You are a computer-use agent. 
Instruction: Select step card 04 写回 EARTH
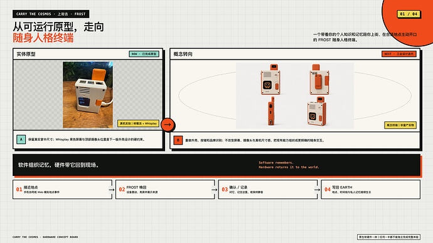[x=371, y=190]
